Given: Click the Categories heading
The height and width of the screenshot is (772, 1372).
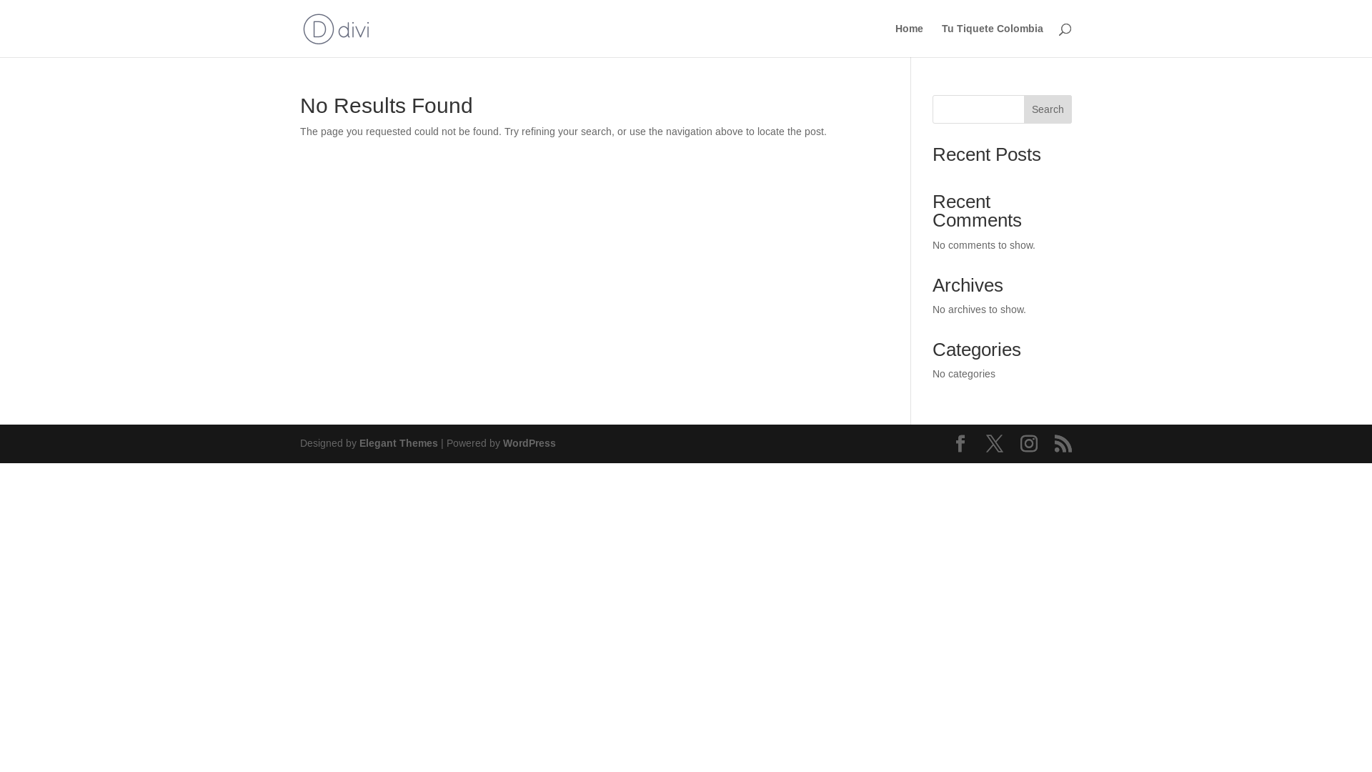Looking at the screenshot, I should (x=976, y=350).
